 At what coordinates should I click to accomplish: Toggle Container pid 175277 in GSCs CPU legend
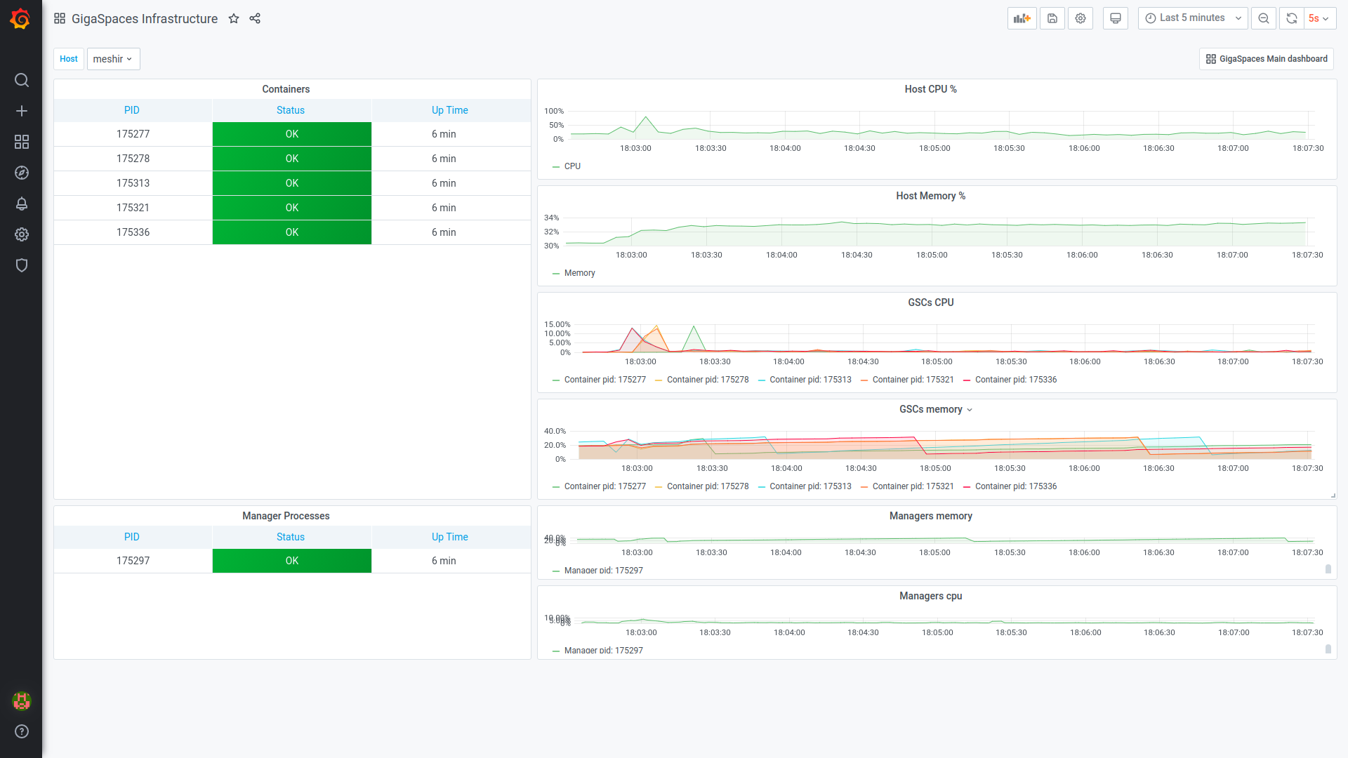click(x=604, y=380)
